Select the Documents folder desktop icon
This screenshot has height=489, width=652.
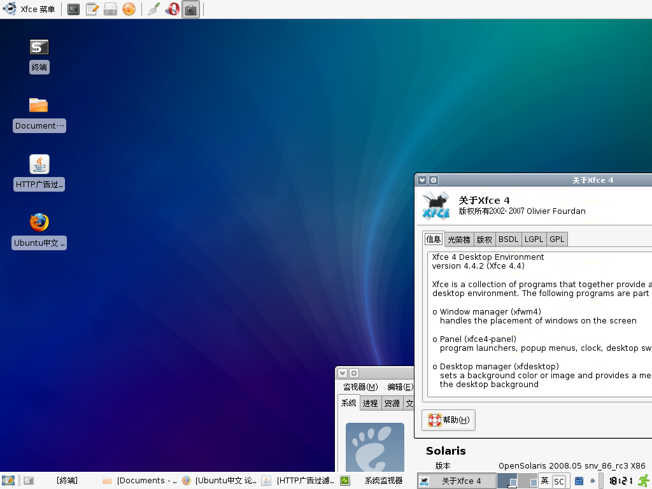[x=39, y=115]
